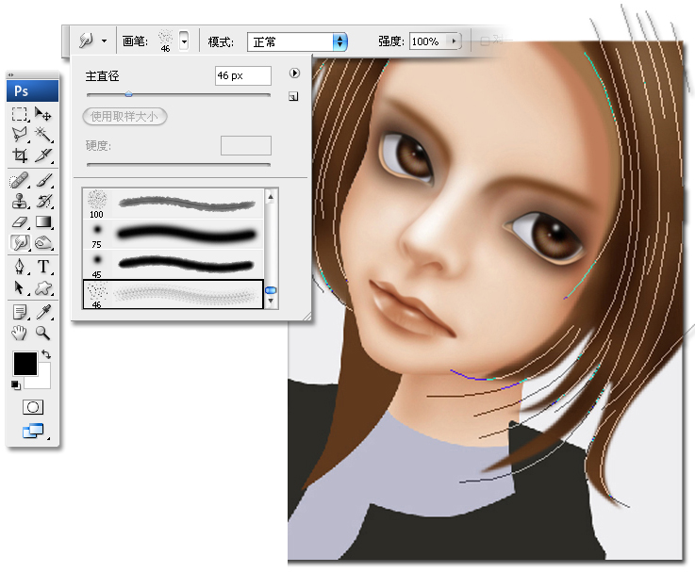This screenshot has height=572, width=695.
Task: Select the Eyedropper tool
Action: tap(43, 312)
